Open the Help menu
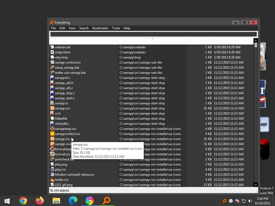The width and height of the screenshot is (275, 206). [127, 28]
